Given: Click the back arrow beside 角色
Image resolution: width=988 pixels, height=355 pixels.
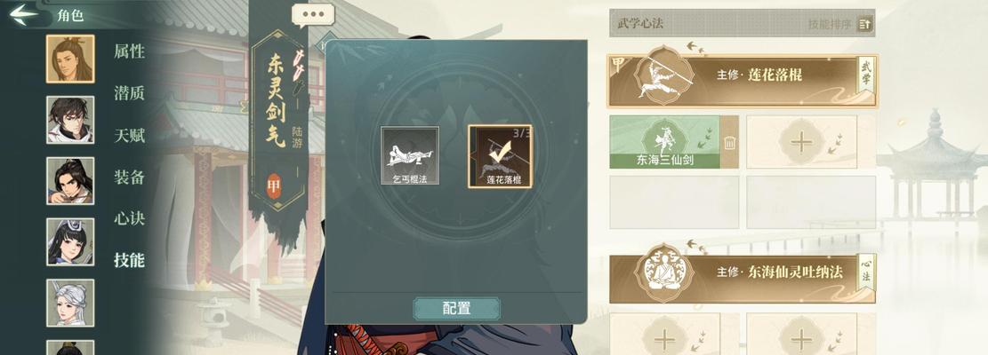Looking at the screenshot, I should [24, 14].
